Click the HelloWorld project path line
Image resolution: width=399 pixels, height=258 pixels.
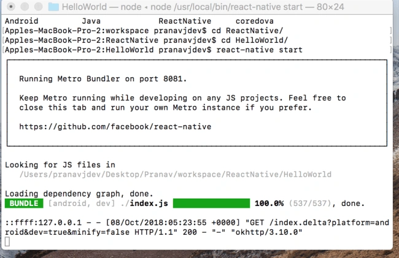pyautogui.click(x=176, y=175)
